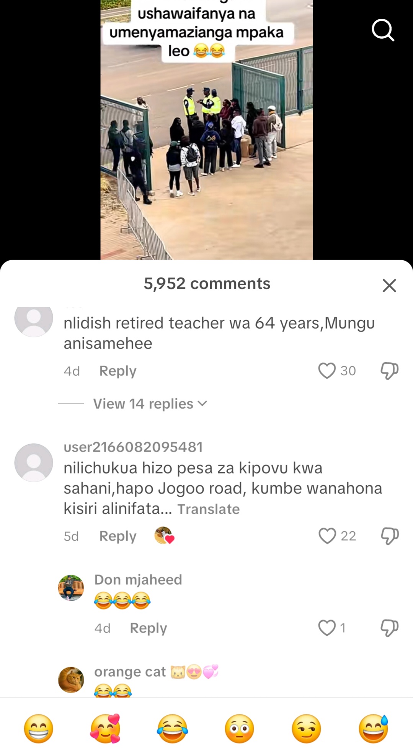
Task: Expand View 14 replies
Action: pos(150,404)
